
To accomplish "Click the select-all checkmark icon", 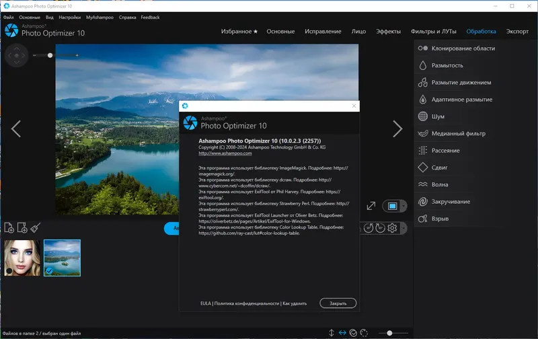I will 353,333.
